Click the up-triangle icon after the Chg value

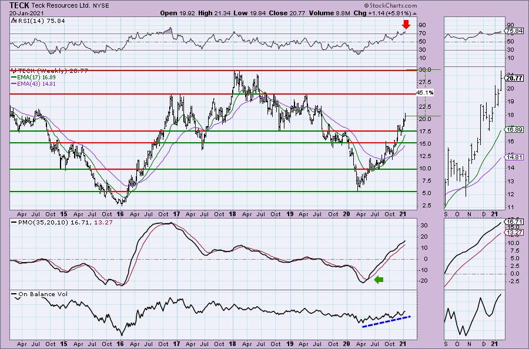pos(414,14)
